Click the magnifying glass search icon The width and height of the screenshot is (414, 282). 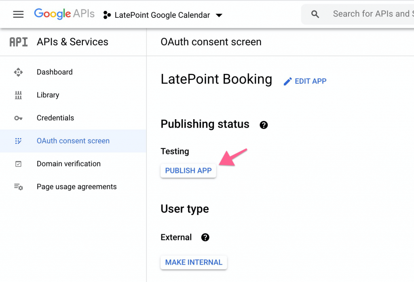click(315, 13)
